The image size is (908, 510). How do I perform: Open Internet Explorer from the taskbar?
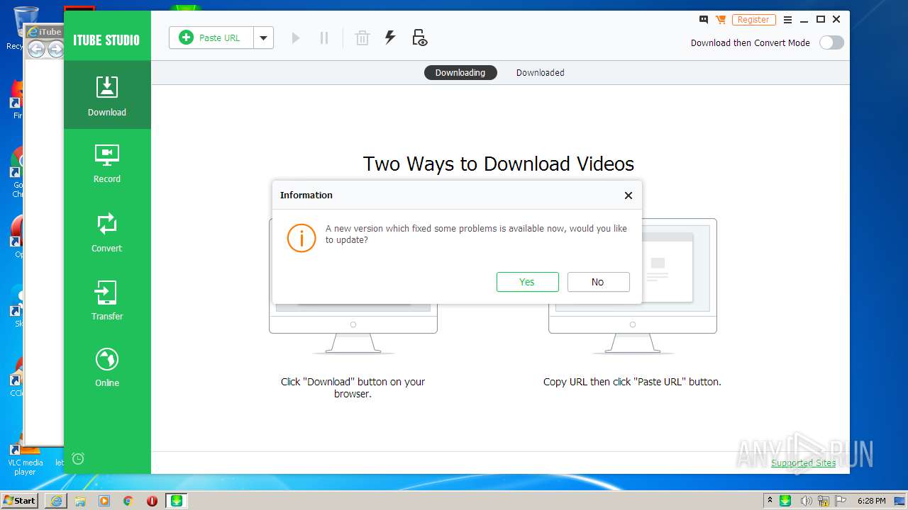(56, 501)
